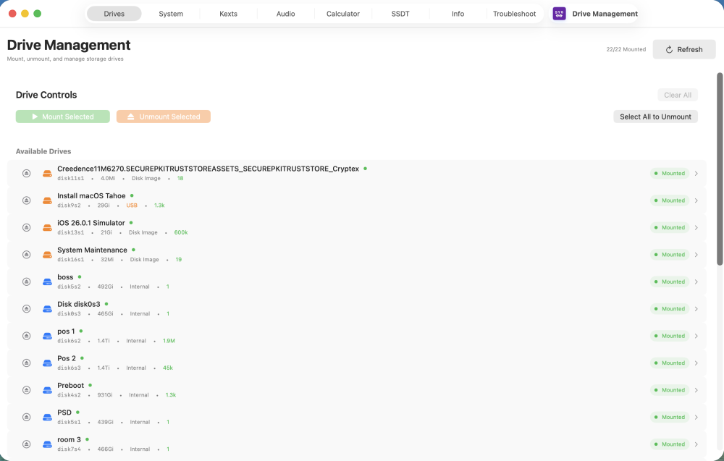Click blue drive icon of pos 1

click(47, 336)
